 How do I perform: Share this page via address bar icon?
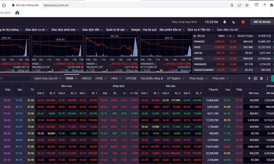coord(239,5)
